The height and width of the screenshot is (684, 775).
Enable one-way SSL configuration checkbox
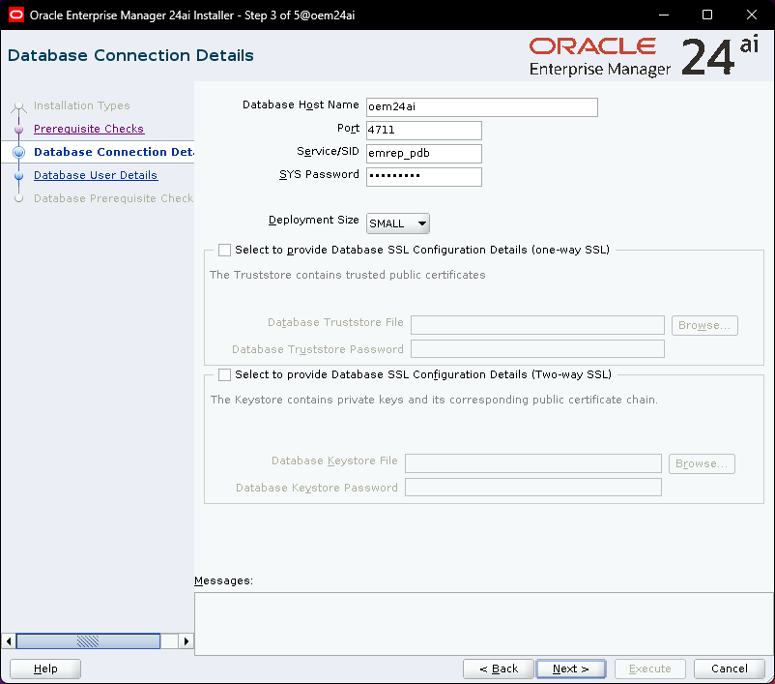(225, 250)
